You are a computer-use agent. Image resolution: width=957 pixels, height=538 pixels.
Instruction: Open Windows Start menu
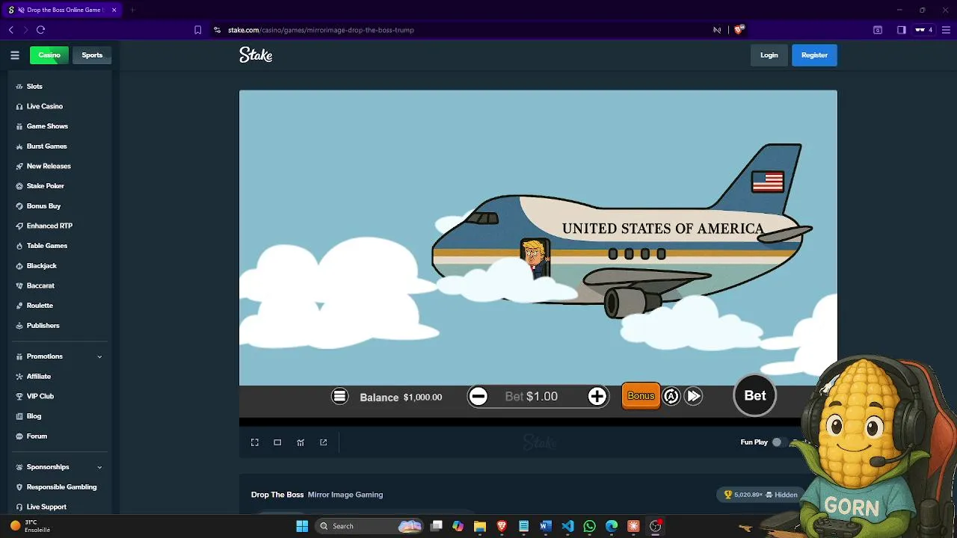tap(302, 526)
